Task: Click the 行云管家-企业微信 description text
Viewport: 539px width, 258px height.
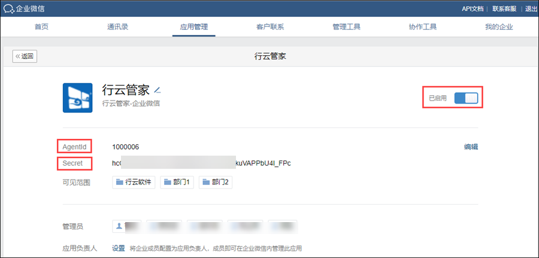Action: point(131,103)
